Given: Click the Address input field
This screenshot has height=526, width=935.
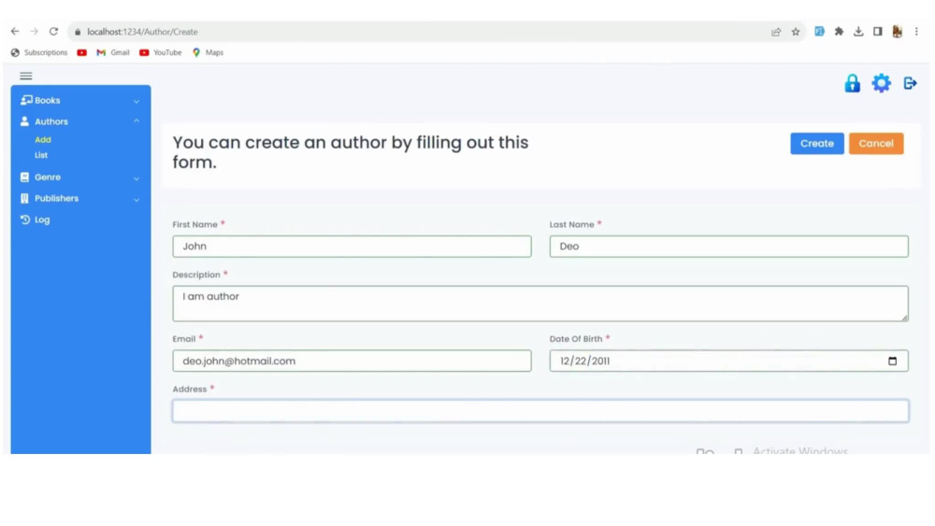Looking at the screenshot, I should (x=540, y=411).
